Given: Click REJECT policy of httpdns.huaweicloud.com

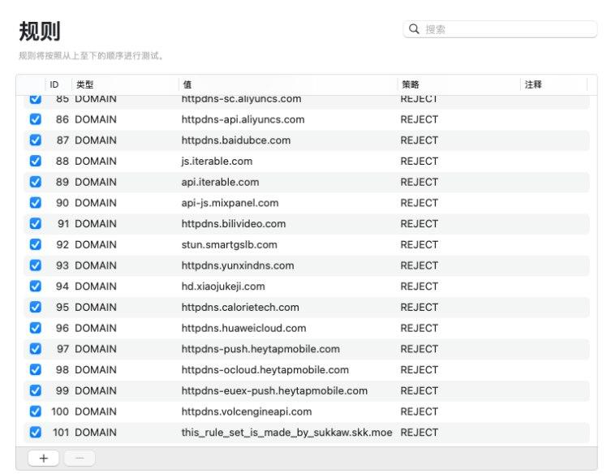Looking at the screenshot, I should click(419, 328).
